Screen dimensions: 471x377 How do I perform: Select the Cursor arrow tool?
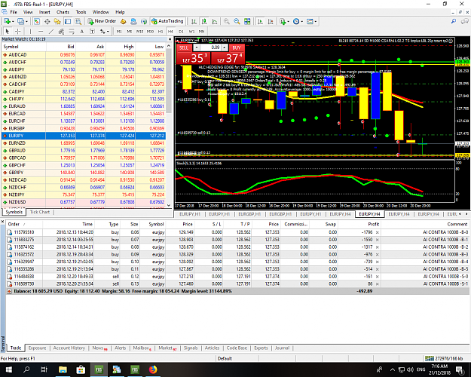coord(8,31)
